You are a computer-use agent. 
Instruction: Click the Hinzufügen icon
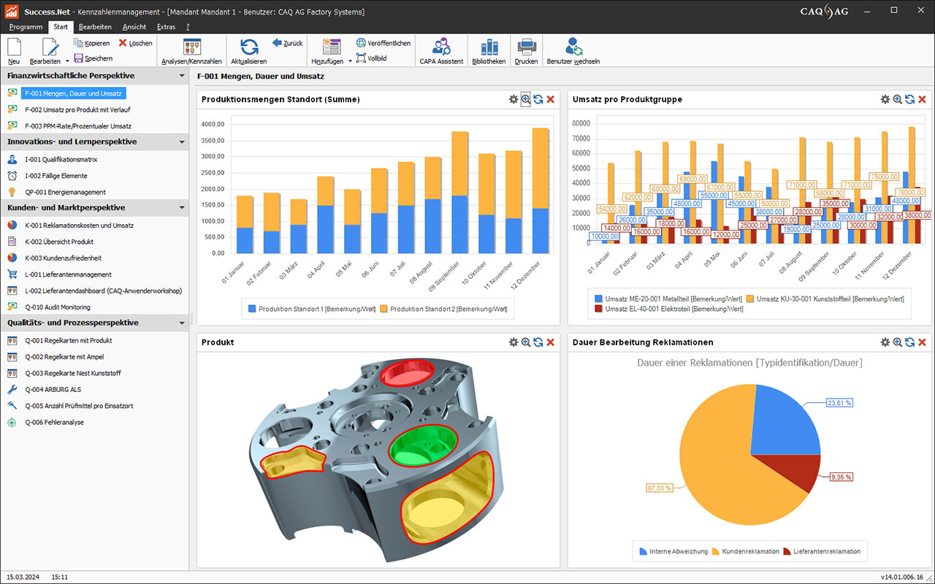click(331, 47)
